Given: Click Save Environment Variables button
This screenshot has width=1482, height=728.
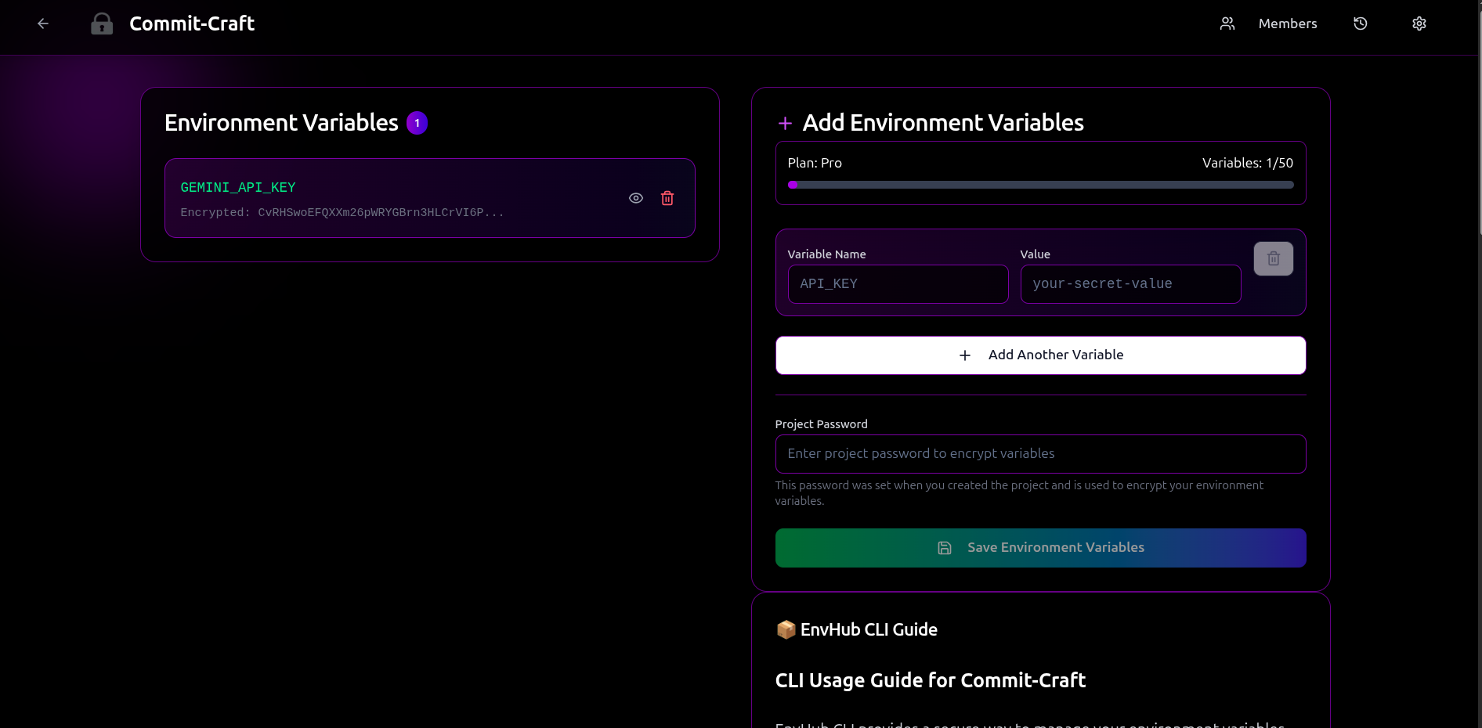Looking at the screenshot, I should click(1040, 548).
